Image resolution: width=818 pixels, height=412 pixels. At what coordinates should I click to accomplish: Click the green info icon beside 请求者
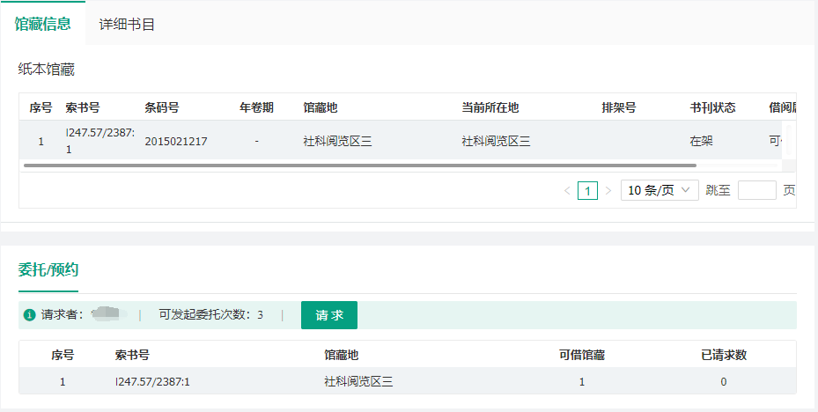click(30, 315)
